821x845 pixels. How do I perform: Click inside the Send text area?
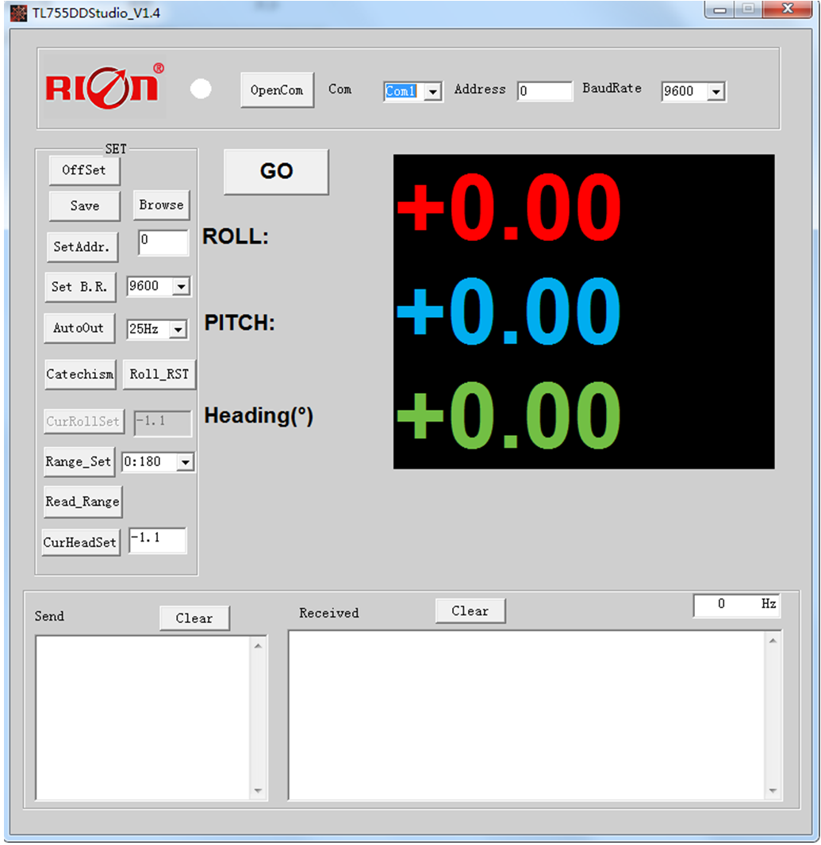point(144,717)
